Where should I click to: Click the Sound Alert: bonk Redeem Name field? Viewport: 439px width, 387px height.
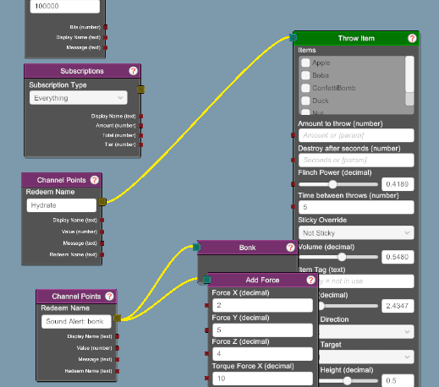[x=76, y=322]
